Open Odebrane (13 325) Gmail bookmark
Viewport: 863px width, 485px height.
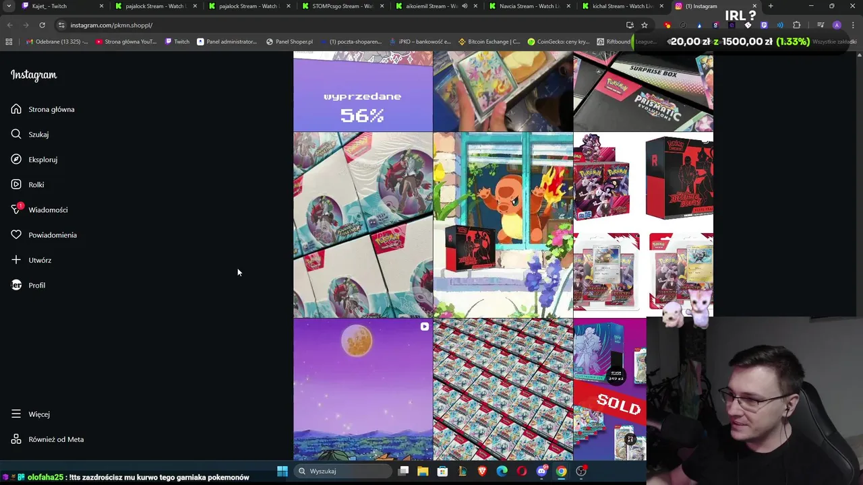[57, 42]
